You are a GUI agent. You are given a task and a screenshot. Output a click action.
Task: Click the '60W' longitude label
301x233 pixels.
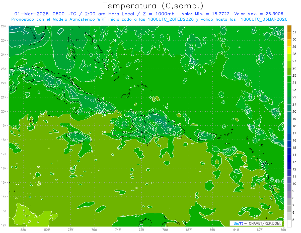coord(283,229)
